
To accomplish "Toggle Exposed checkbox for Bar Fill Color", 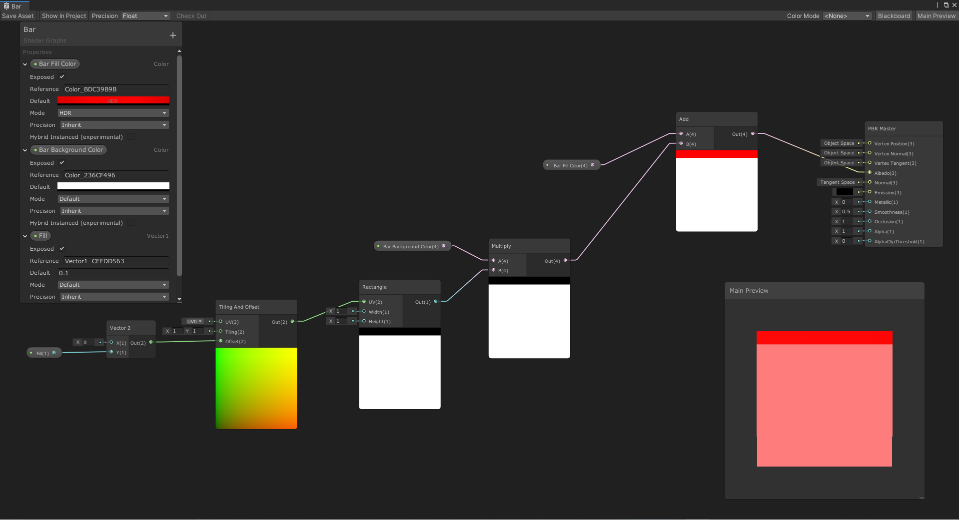I will tap(62, 76).
